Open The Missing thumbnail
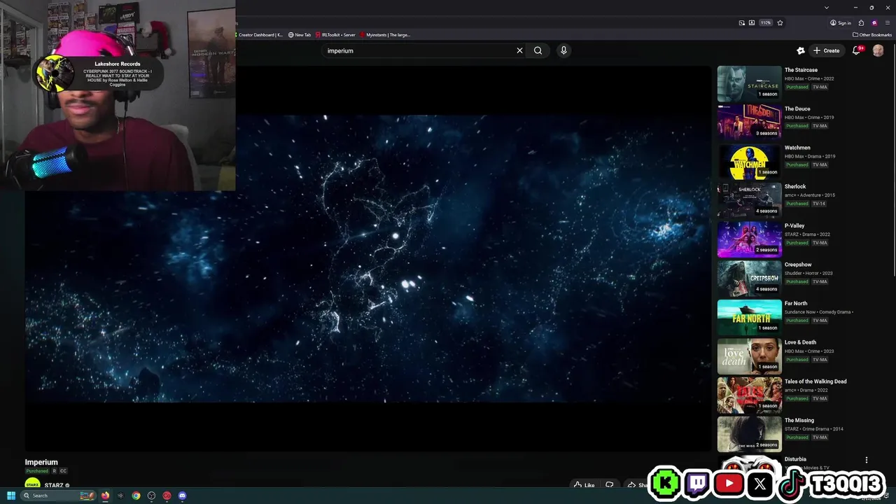 click(x=749, y=435)
